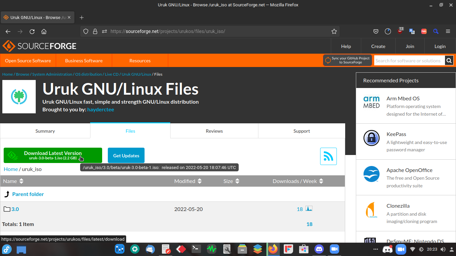Open the 3.0 folder
Screen dimensions: 456x256
tap(15, 209)
